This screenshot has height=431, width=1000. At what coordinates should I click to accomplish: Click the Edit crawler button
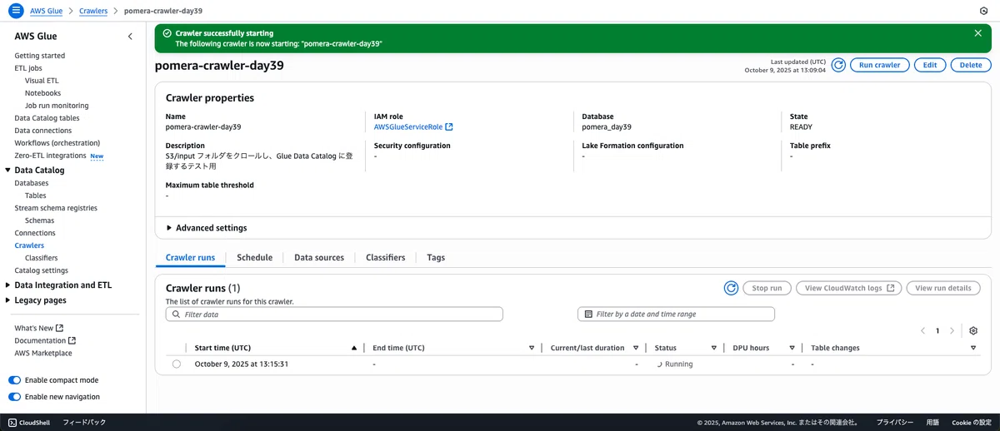tap(930, 65)
